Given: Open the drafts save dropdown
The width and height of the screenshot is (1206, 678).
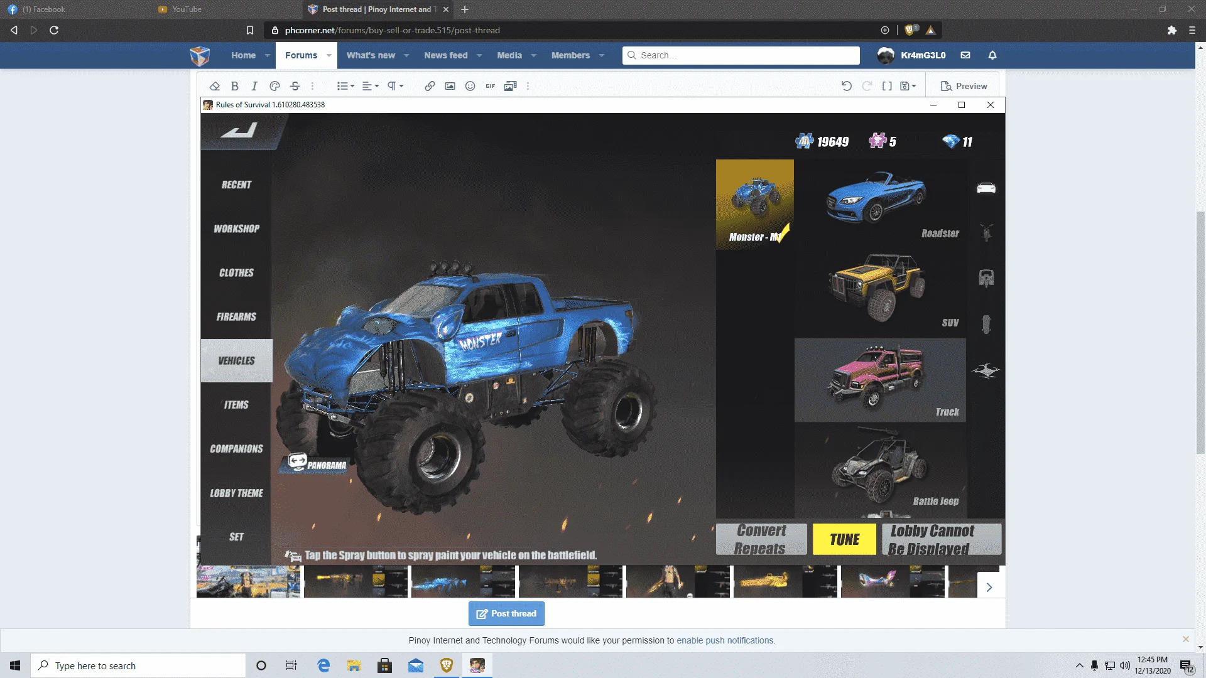Looking at the screenshot, I should pyautogui.click(x=908, y=86).
